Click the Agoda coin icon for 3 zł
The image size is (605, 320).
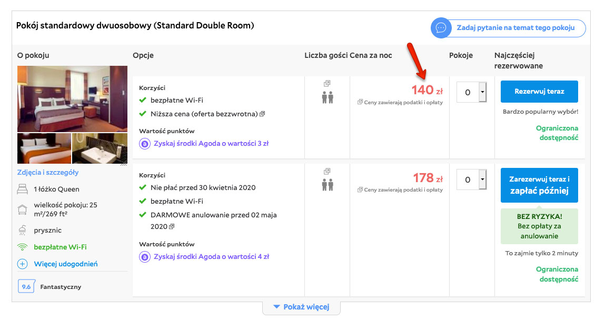click(x=145, y=144)
